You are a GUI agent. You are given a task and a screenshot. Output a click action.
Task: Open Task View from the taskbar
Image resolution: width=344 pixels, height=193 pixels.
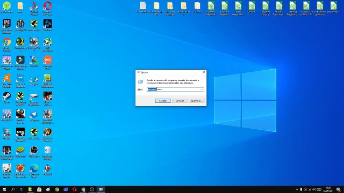(x=21, y=189)
